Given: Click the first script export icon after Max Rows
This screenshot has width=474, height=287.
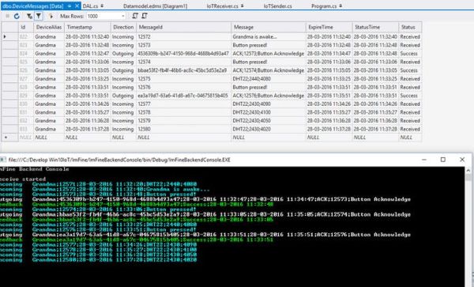Looking at the screenshot, I should pos(135,16).
